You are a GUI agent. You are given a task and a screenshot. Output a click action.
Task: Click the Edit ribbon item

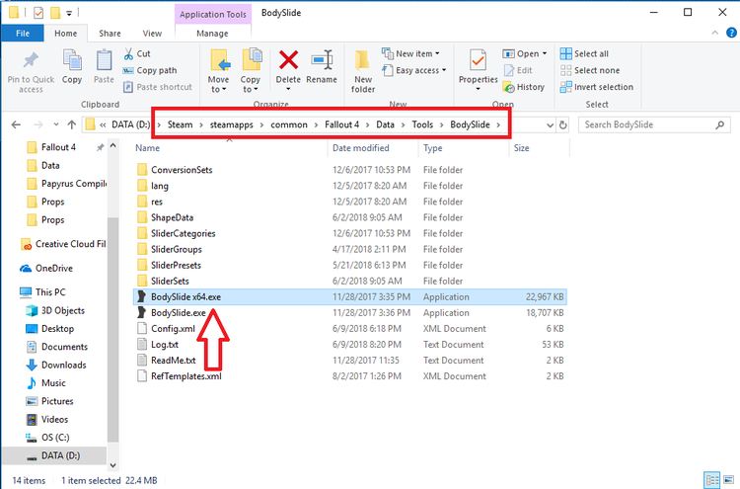(518, 70)
